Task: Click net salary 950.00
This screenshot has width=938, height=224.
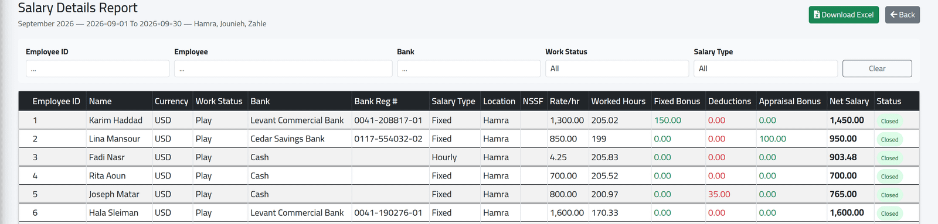Action: pyautogui.click(x=843, y=139)
